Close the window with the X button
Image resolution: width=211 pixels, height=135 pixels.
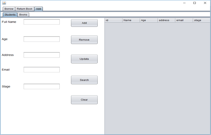pos(205,3)
